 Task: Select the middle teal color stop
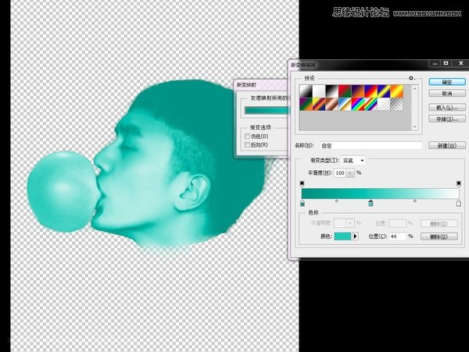click(371, 204)
